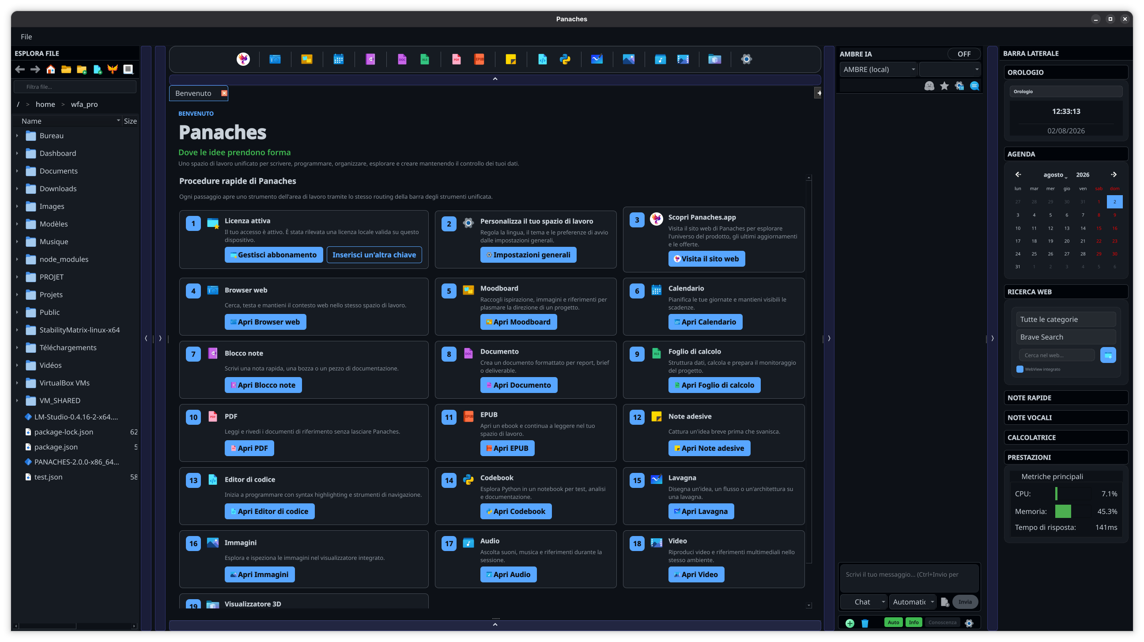The width and height of the screenshot is (1144, 642).
Task: Create a new file in file explorer
Action: click(x=97, y=69)
